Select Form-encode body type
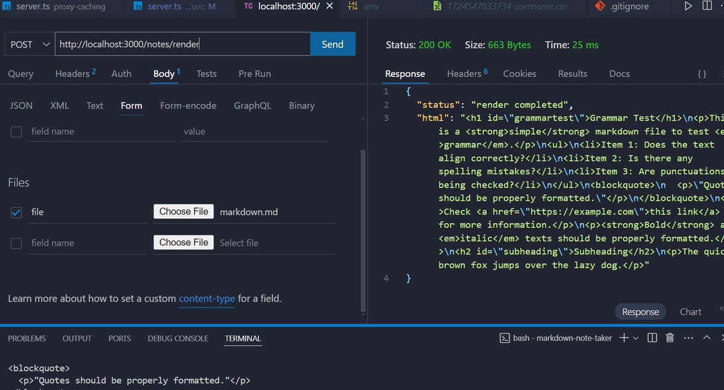 point(188,105)
